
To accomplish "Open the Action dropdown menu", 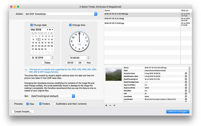I will [x=61, y=14].
